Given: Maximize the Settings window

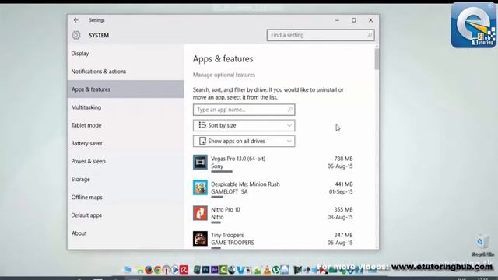Looking at the screenshot, I should [354, 20].
